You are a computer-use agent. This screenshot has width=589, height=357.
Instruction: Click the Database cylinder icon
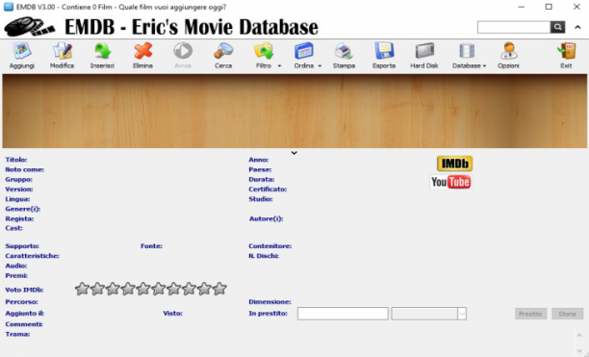[467, 51]
